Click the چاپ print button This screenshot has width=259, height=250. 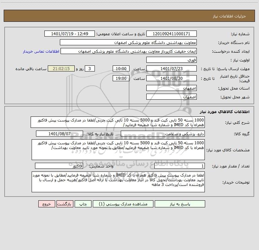pyautogui.click(x=83, y=204)
